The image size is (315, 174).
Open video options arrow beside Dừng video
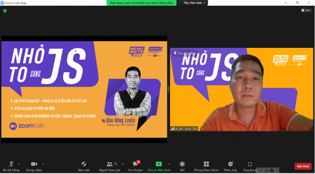[43, 164]
